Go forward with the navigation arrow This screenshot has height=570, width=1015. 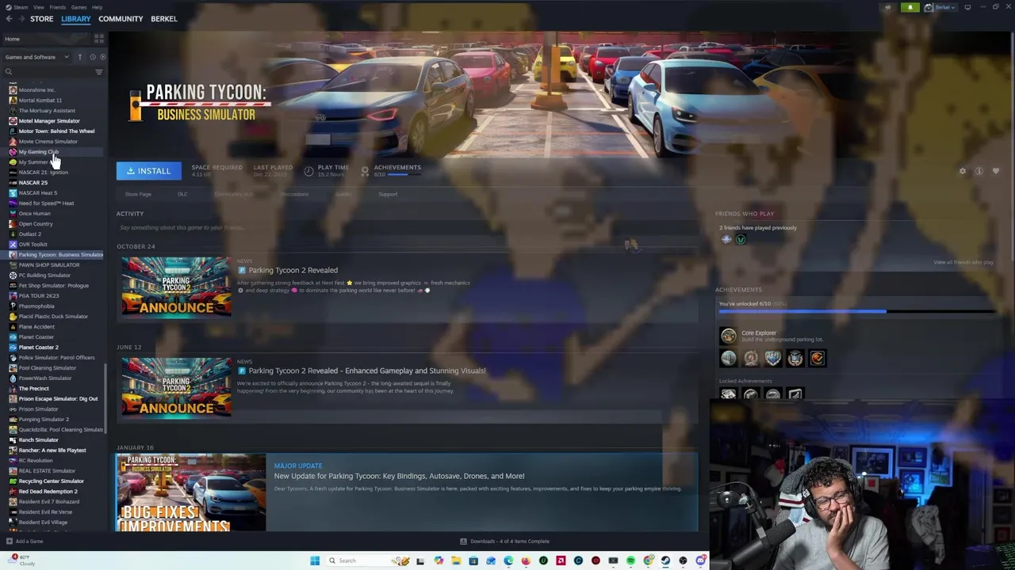coord(20,19)
